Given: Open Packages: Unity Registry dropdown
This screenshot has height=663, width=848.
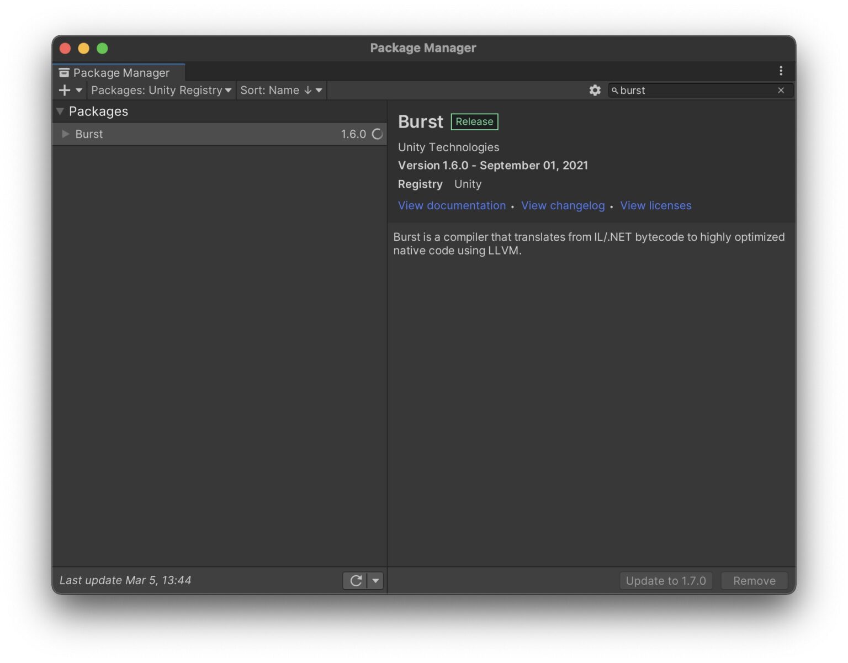Looking at the screenshot, I should (x=161, y=90).
